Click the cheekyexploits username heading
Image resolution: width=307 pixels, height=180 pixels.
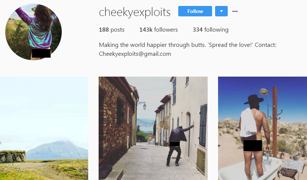tap(135, 12)
